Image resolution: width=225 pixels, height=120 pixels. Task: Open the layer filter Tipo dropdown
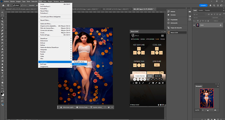(x=200, y=14)
